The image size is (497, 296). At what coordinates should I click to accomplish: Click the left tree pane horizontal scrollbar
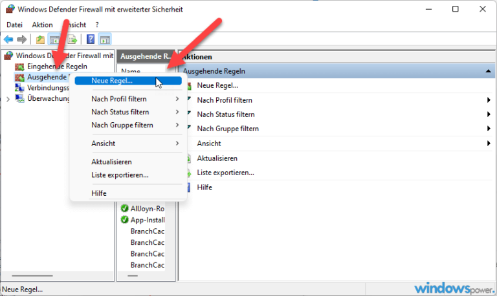coord(32,276)
